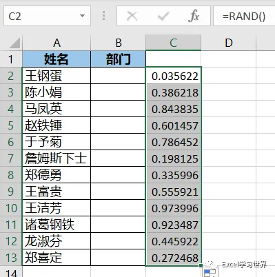The height and width of the screenshot is (277, 275).
Task: Click the cell showing 0.445922
Action: click(174, 241)
